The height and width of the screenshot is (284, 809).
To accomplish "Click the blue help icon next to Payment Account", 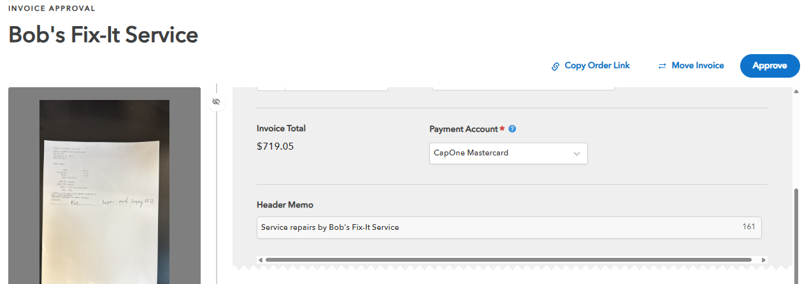I will pyautogui.click(x=512, y=129).
